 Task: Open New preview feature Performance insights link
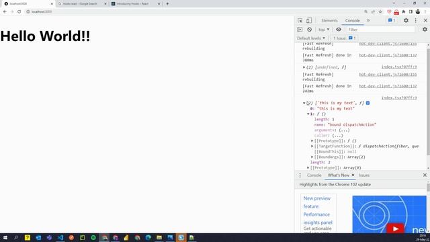pos(318,210)
